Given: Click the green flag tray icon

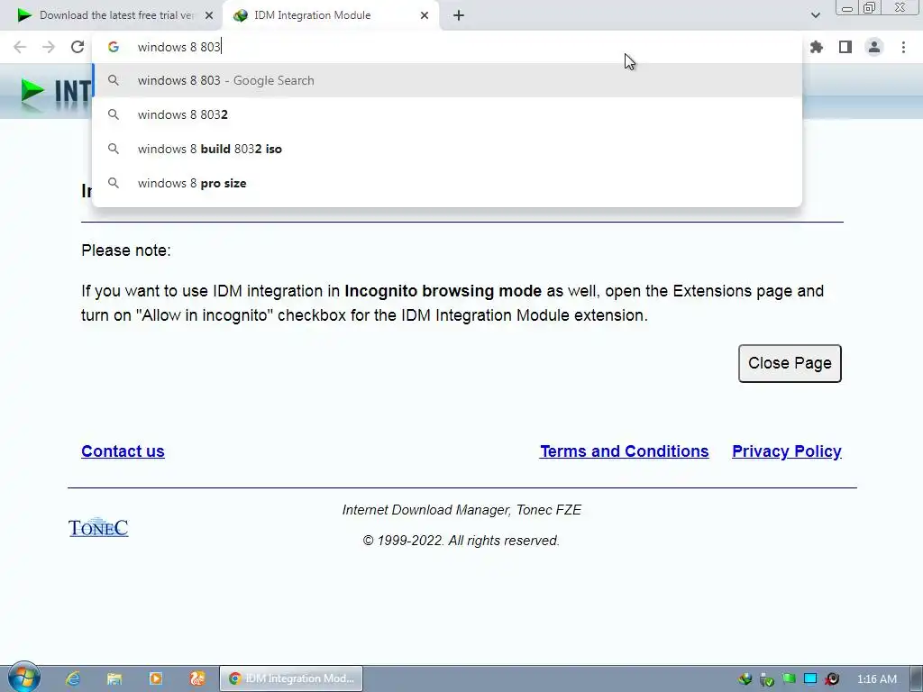Looking at the screenshot, I should point(789,679).
